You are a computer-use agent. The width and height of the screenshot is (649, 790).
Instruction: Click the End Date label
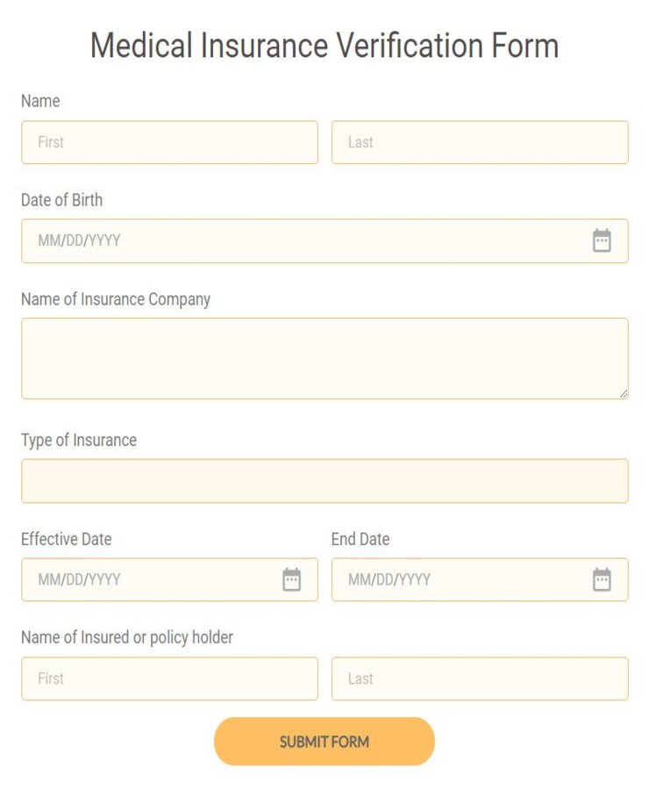[360, 539]
